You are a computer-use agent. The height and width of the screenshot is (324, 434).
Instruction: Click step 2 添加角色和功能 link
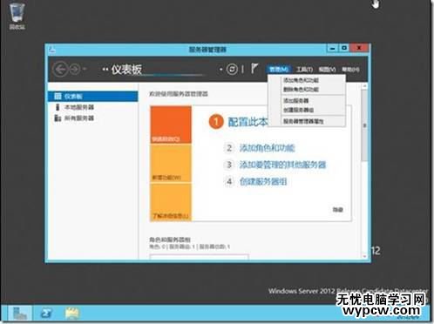coord(267,148)
